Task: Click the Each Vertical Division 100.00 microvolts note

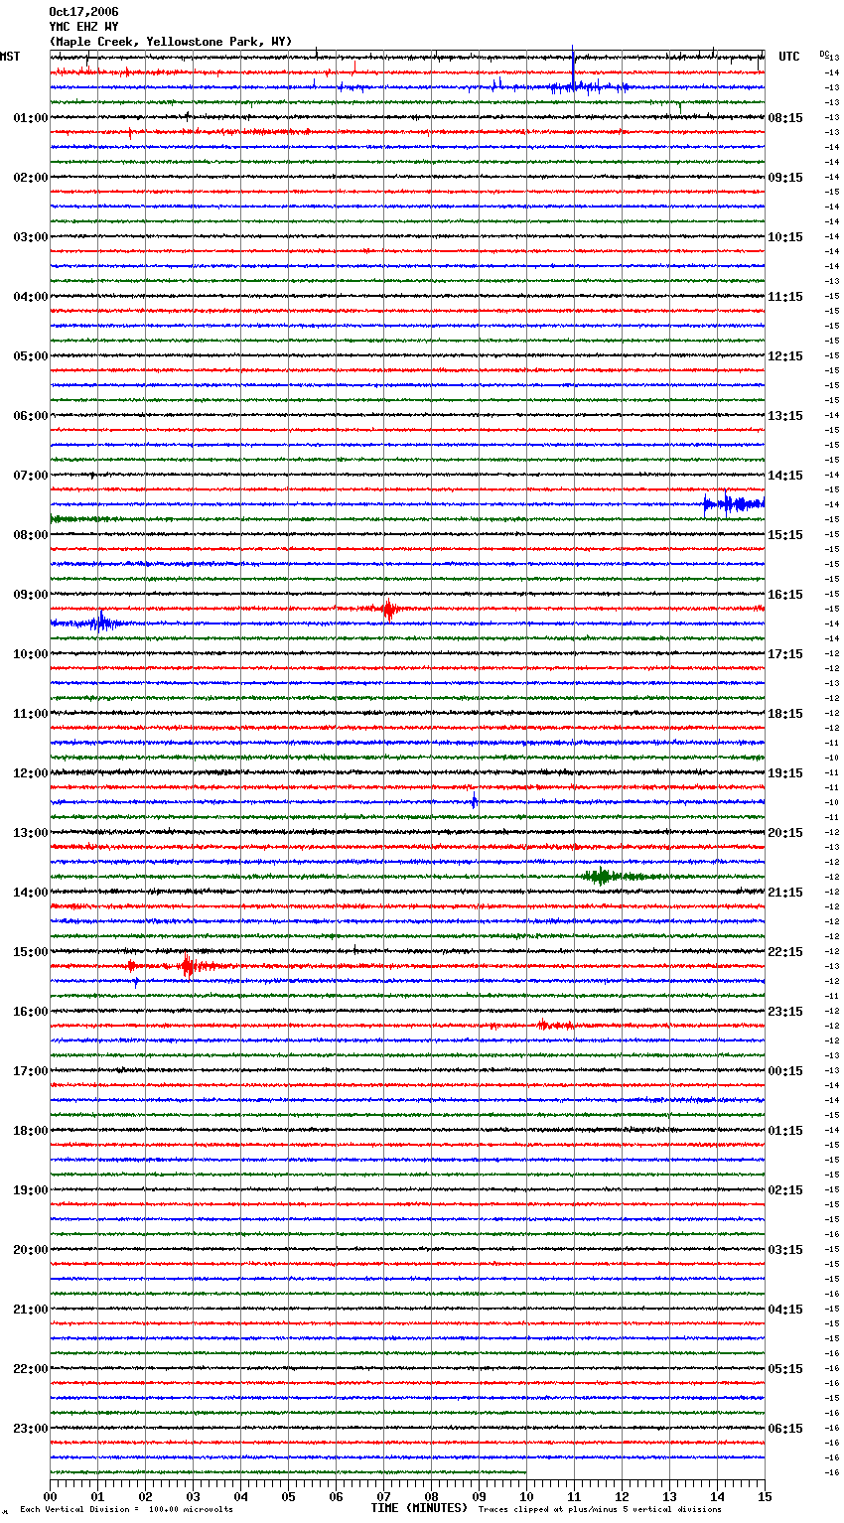Action: tap(127, 1509)
